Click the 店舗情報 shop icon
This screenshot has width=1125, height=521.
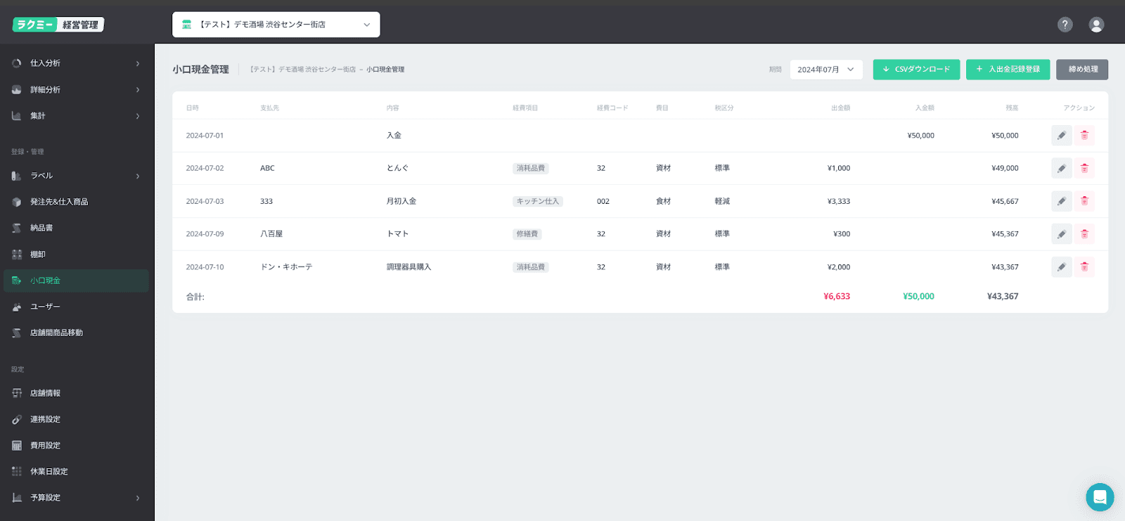point(17,393)
